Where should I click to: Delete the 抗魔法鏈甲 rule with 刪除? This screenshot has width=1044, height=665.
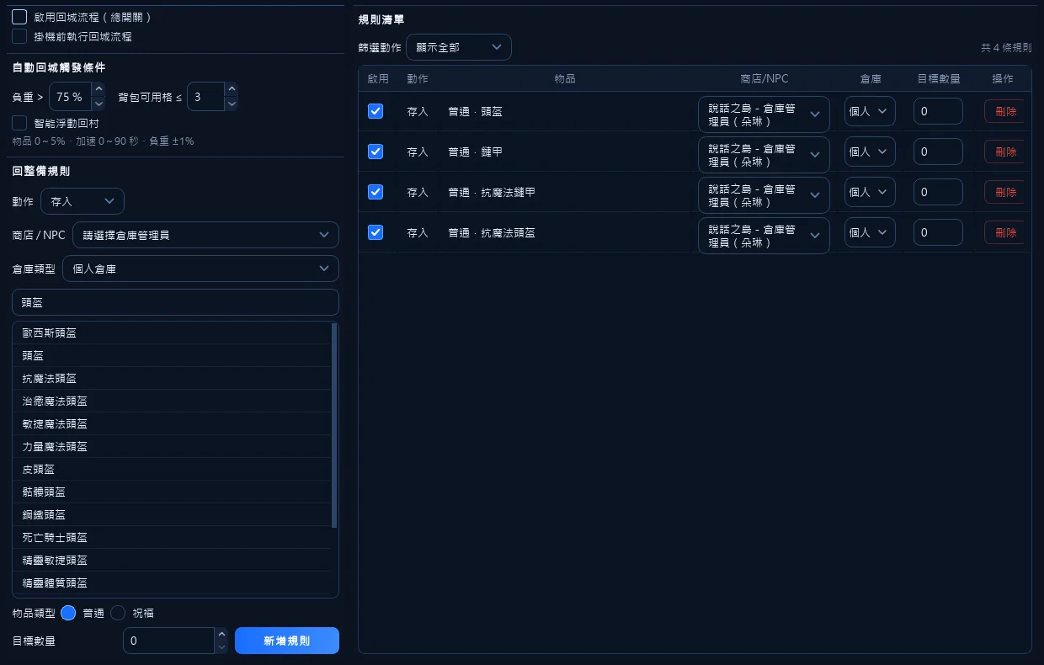coord(1004,192)
